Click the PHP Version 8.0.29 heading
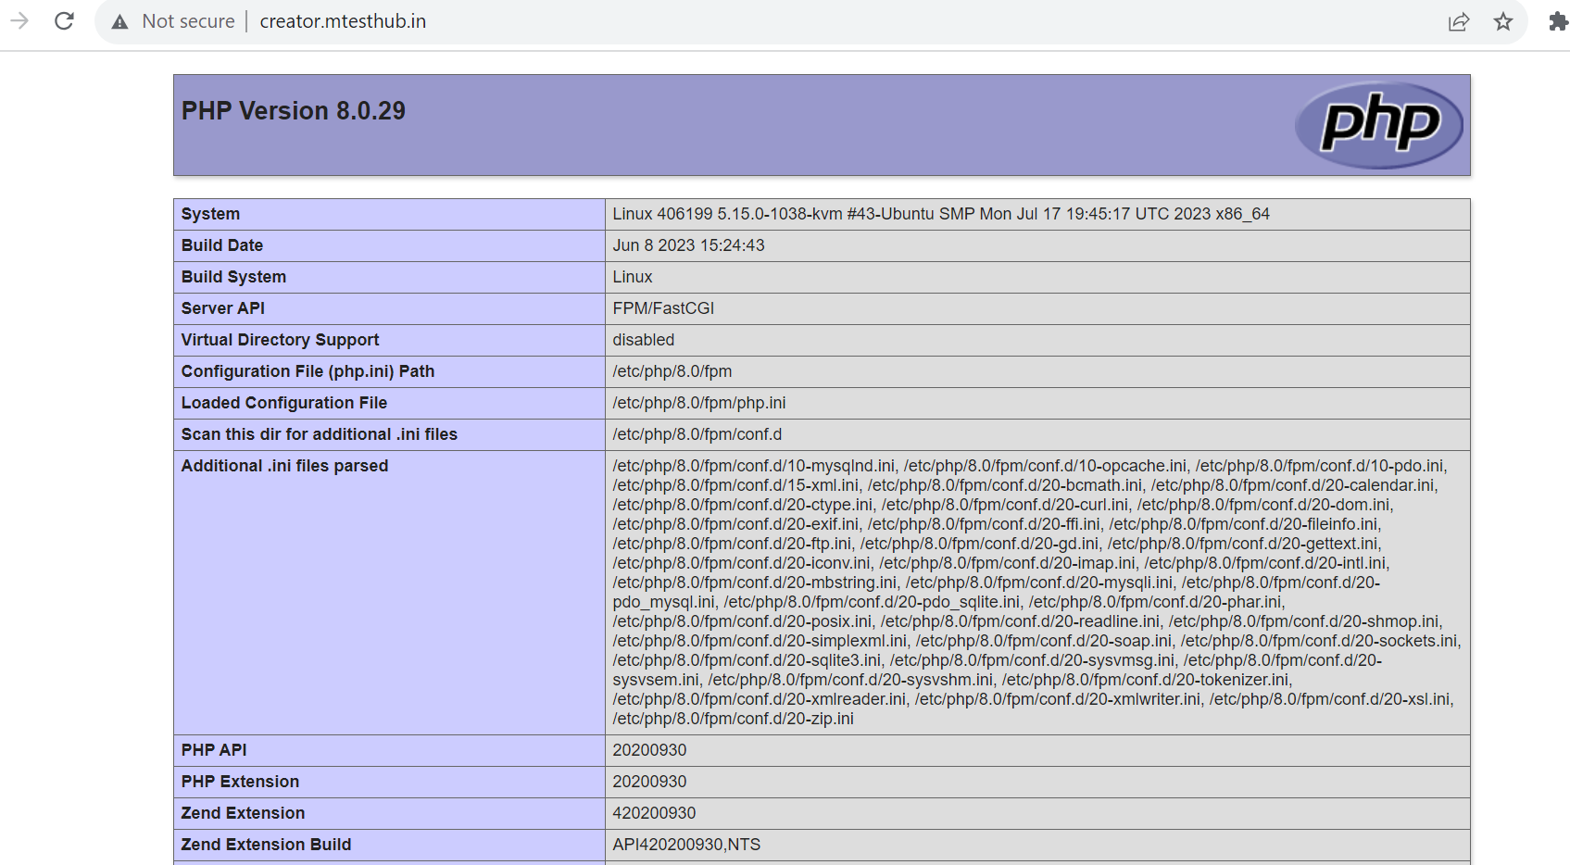Viewport: 1570px width, 865px height. (x=294, y=111)
